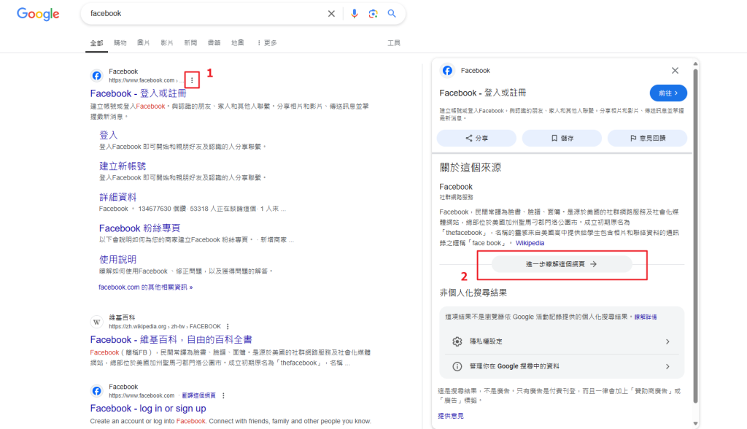Close the Facebook side panel
This screenshot has width=747, height=429.
click(675, 71)
